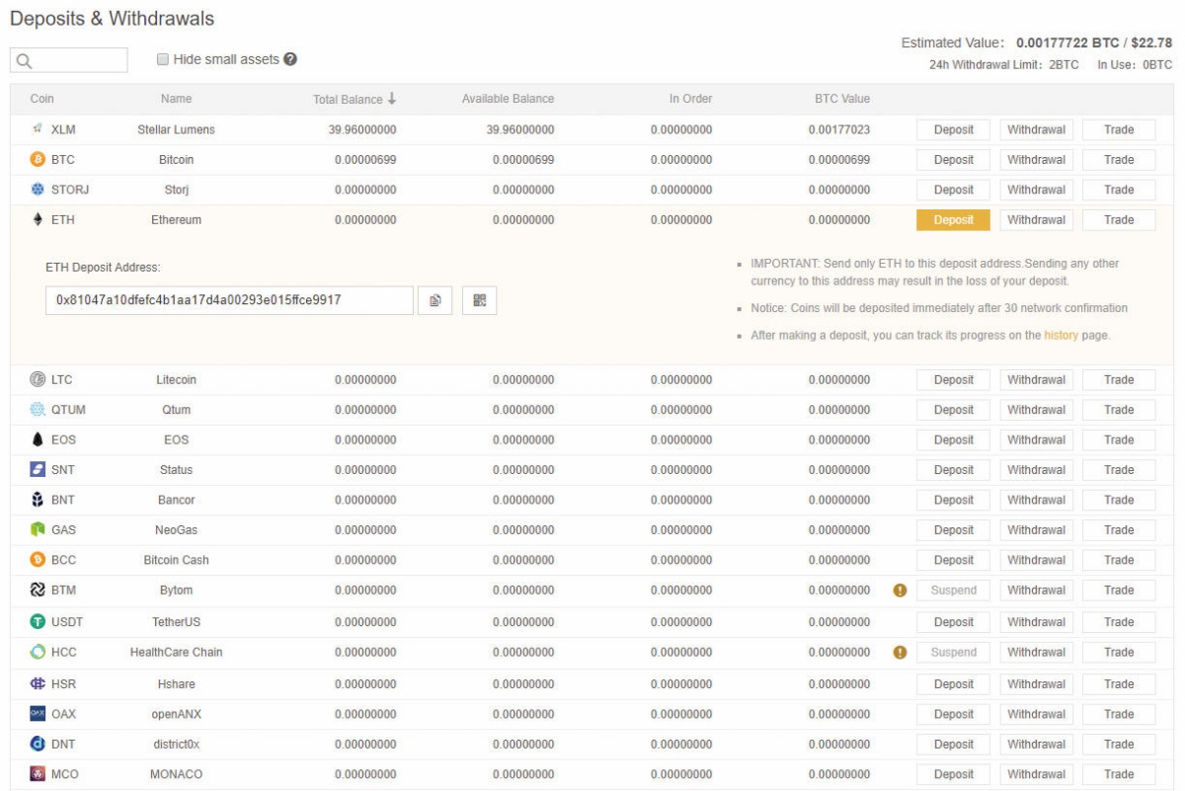Click the BTM warning exclamation icon
The width and height of the screenshot is (1185, 791).
click(900, 591)
